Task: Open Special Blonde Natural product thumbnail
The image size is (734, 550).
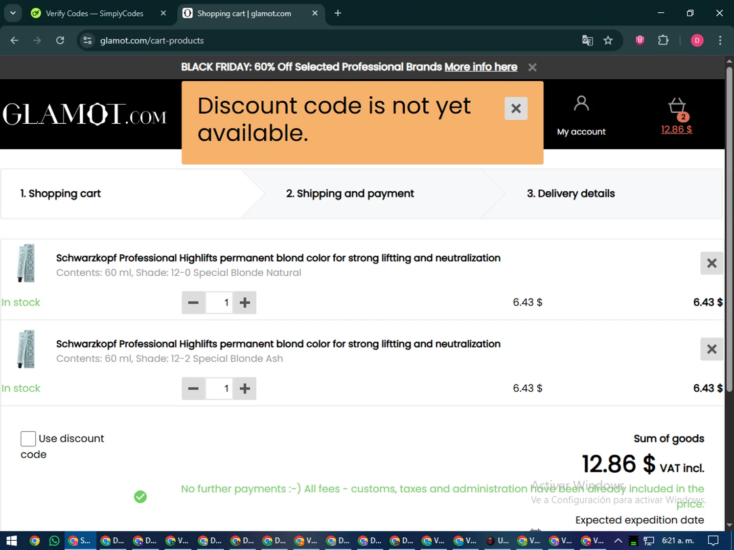Action: point(26,263)
